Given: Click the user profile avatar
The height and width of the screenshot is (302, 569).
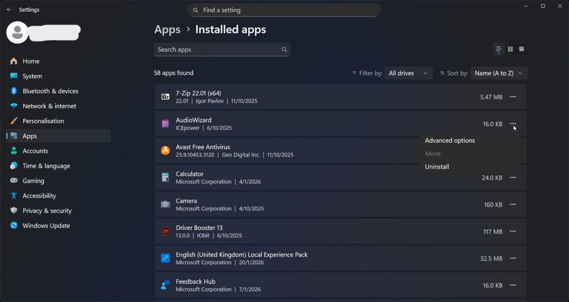Looking at the screenshot, I should pos(17,32).
